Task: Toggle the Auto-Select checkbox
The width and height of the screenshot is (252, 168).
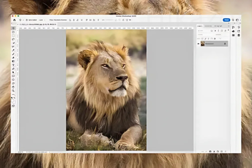Action: 27,20
